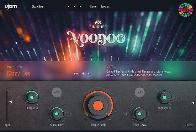Click the Comb Filter notes description text
Image resolution: width=196 pixels, height=132 pixels.
point(138,73)
